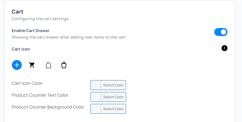Select the shopping cart trolley icon
The width and height of the screenshot is (242, 122).
tap(32, 65)
